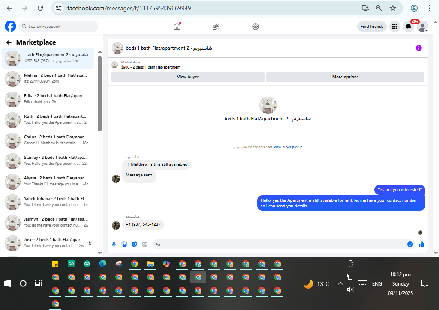The image size is (439, 310).
Task: Choose a sticker with the sticker icon
Action: [x=134, y=244]
